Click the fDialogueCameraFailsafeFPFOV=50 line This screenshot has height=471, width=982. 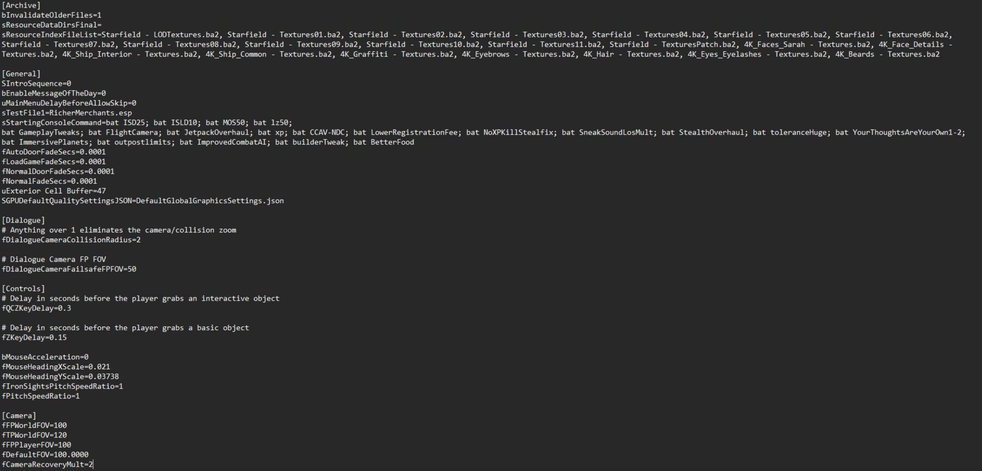pyautogui.click(x=69, y=269)
